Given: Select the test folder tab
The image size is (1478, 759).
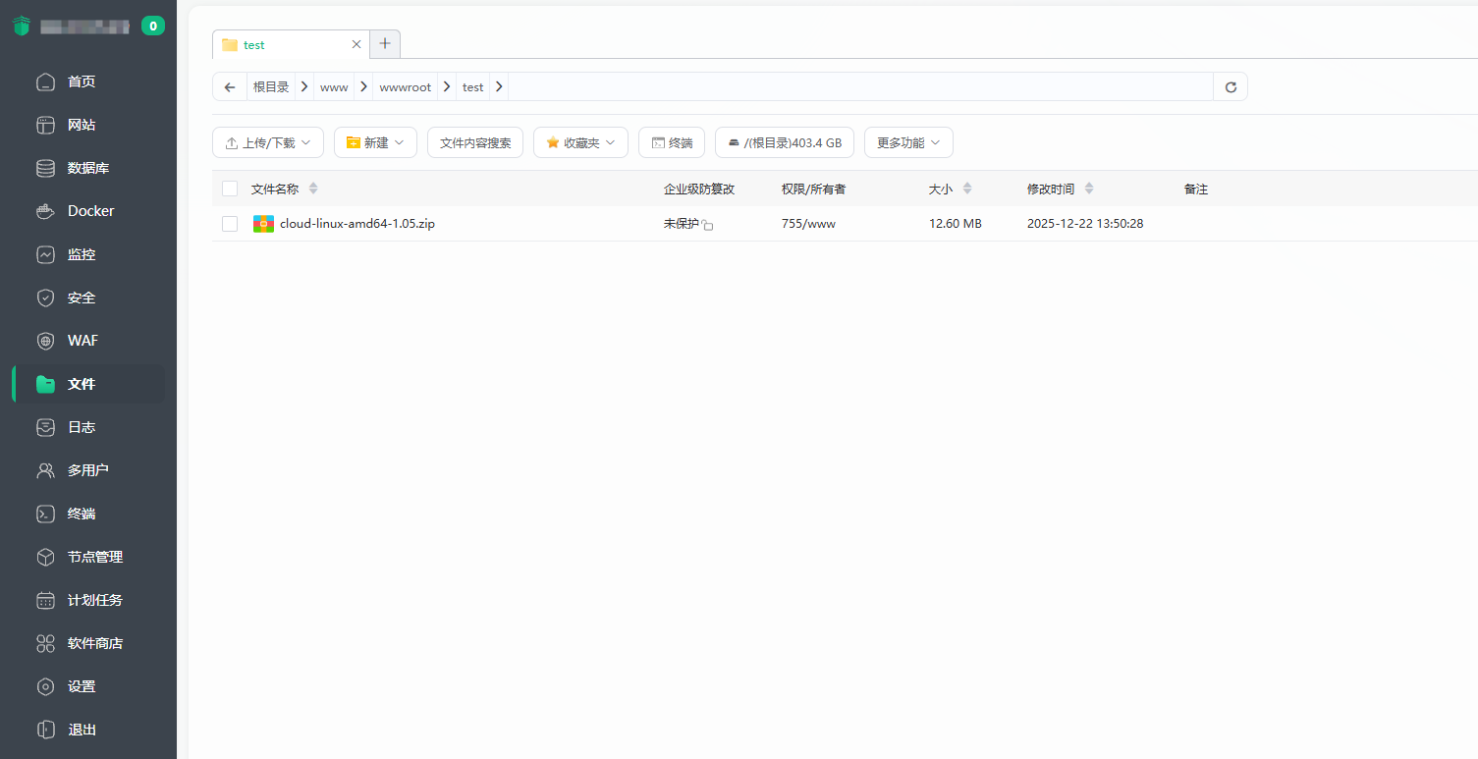Looking at the screenshot, I should 291,44.
